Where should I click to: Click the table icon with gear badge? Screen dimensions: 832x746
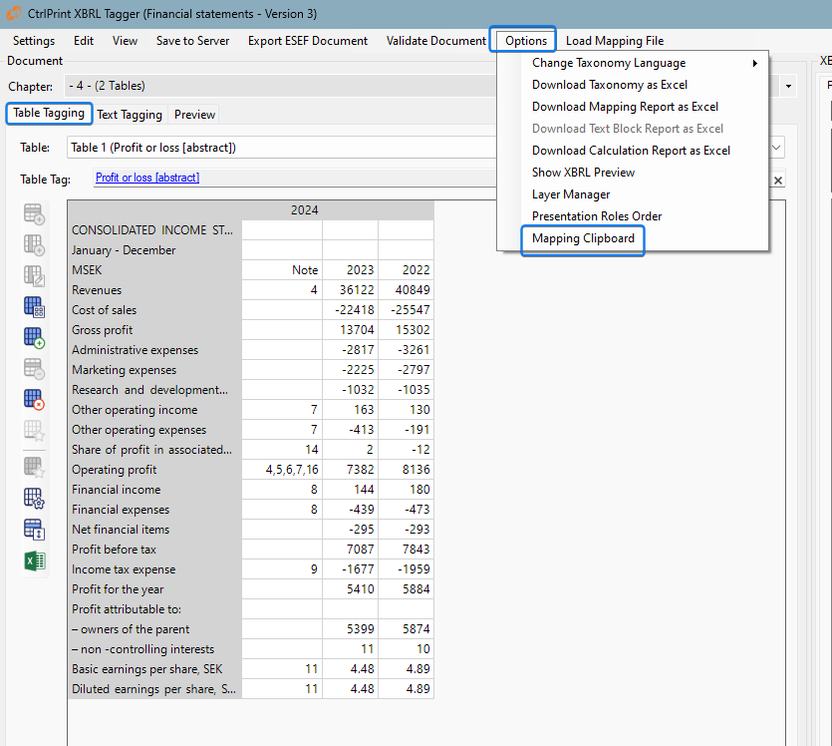click(34, 498)
